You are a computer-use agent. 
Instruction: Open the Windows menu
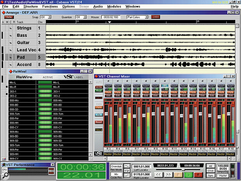coord(133,7)
